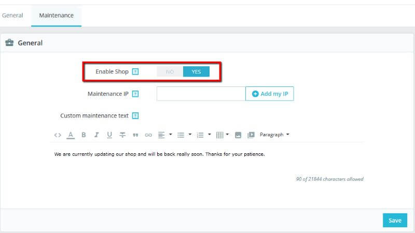Image resolution: width=415 pixels, height=233 pixels.
Task: Insert a numbered list
Action: pos(200,135)
